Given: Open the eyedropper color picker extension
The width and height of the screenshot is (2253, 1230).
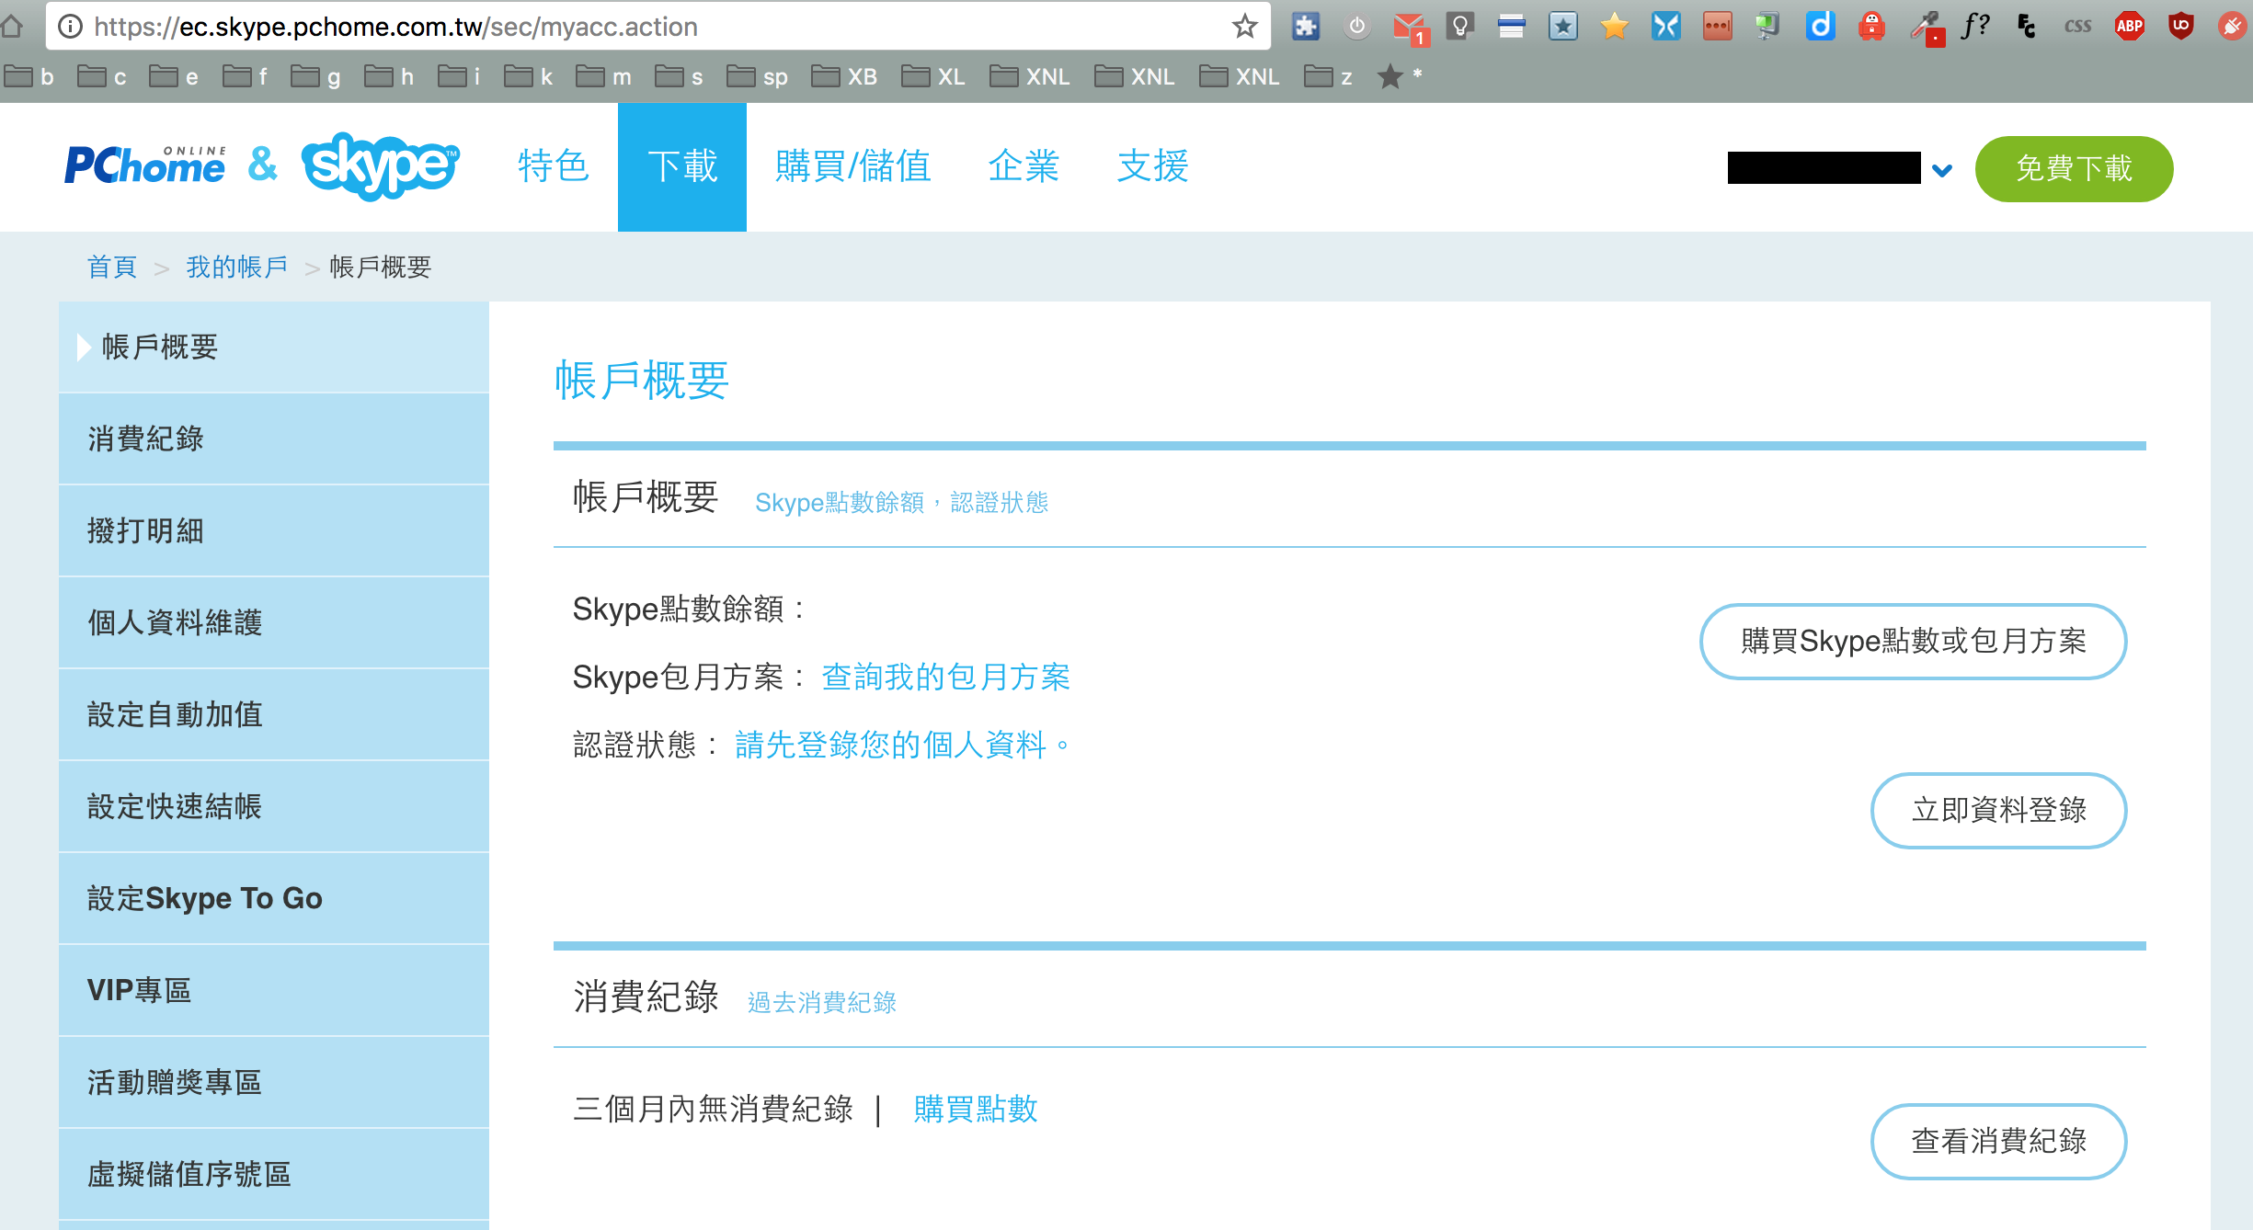Looking at the screenshot, I should tap(1927, 28).
